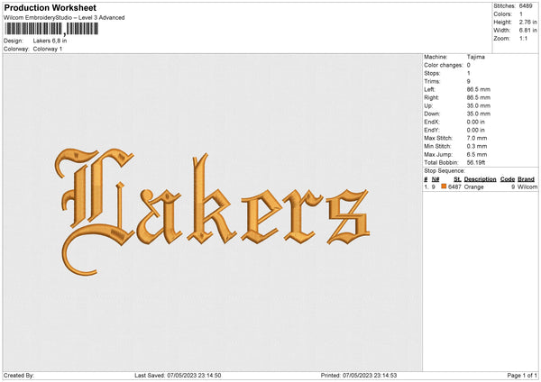Select the 'Production Worksheet' title text

click(50, 7)
